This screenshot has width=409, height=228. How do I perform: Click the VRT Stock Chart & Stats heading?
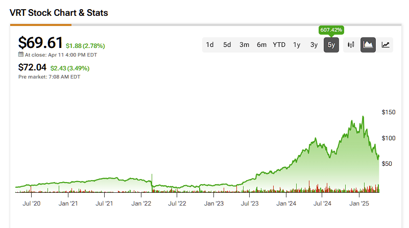tap(59, 13)
